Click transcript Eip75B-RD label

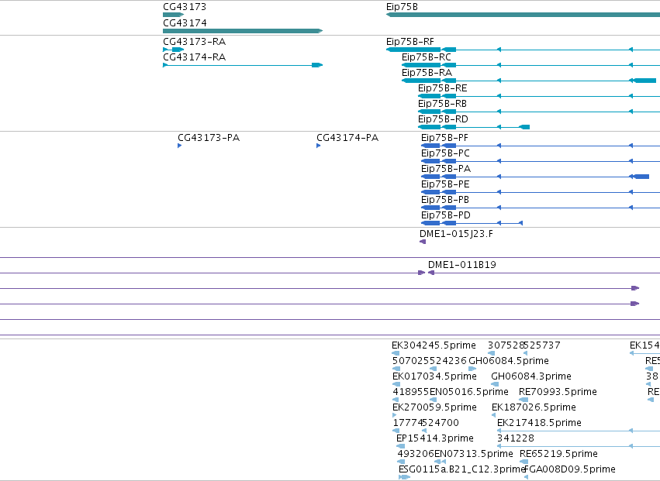443,119
